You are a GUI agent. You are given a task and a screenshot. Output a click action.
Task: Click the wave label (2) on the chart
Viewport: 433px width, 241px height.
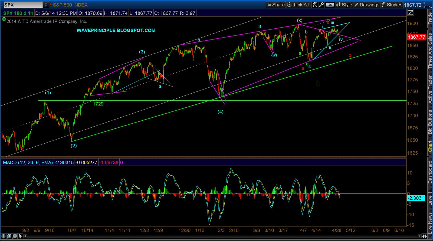tap(74, 146)
